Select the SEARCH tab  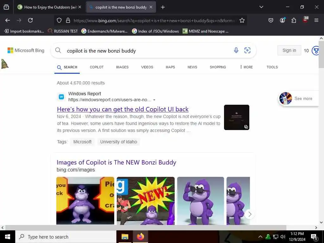pyautogui.click(x=67, y=67)
